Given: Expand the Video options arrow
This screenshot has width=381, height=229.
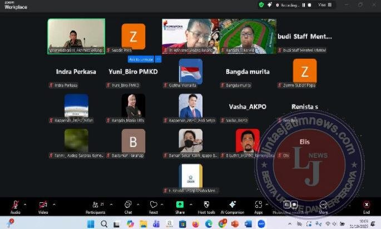Looking at the screenshot, I should pos(53,204).
